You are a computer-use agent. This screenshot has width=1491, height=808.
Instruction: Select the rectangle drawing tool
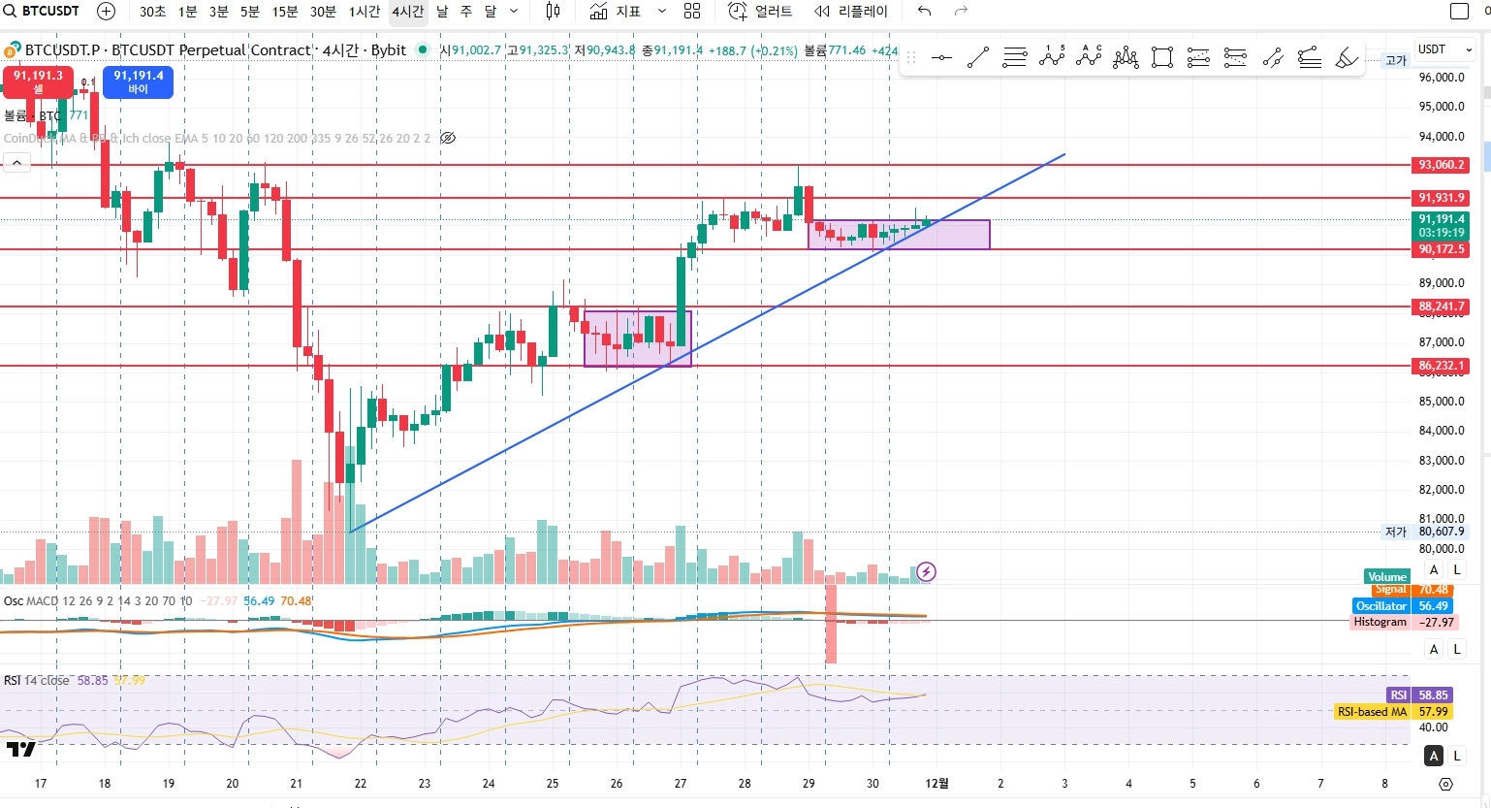coord(1162,58)
